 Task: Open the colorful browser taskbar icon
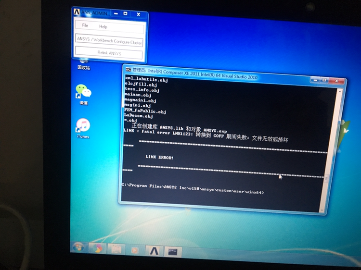pos(99,249)
